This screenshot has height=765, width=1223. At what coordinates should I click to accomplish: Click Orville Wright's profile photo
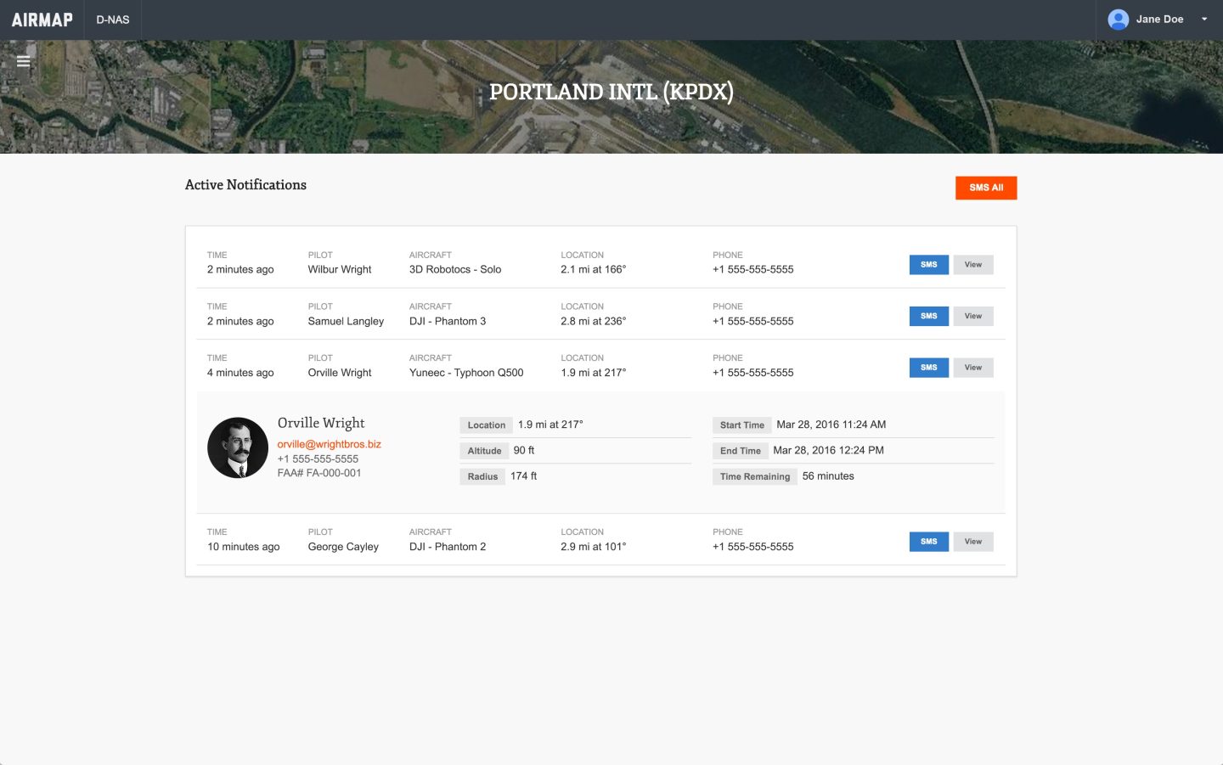238,447
